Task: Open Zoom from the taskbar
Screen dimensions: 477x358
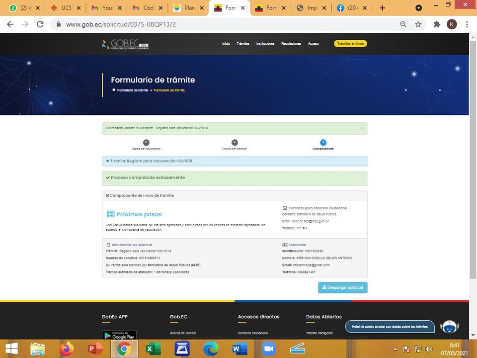Action: tap(268, 349)
